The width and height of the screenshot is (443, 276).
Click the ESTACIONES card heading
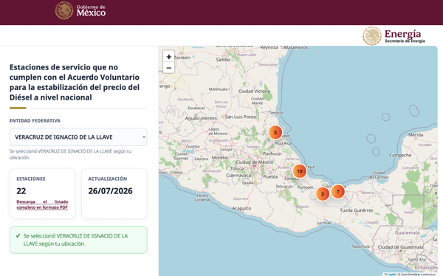31,179
